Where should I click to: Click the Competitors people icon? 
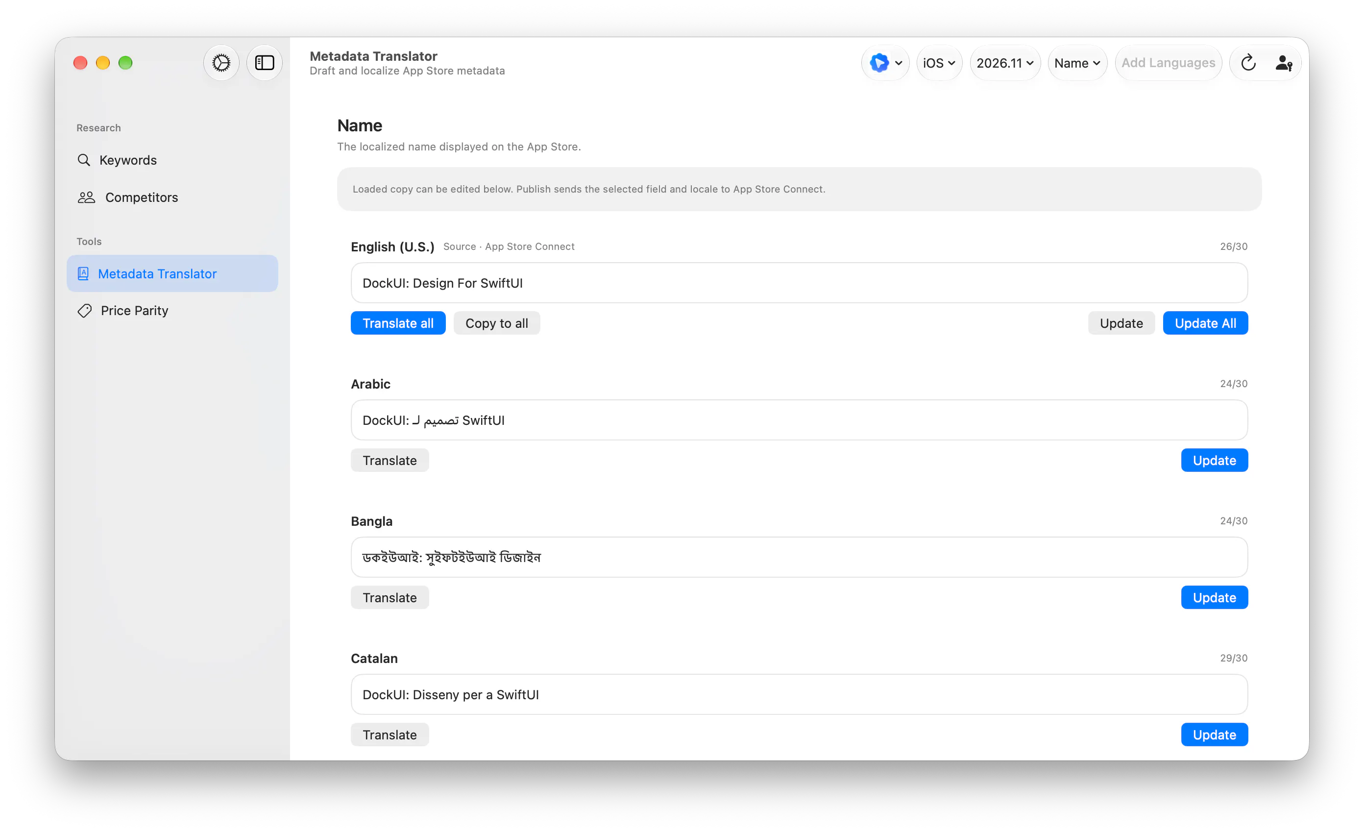86,197
